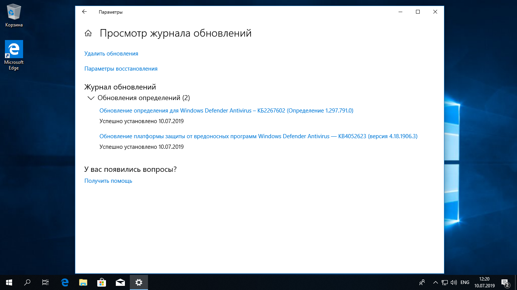Open the Windows Start menu

coord(9,282)
